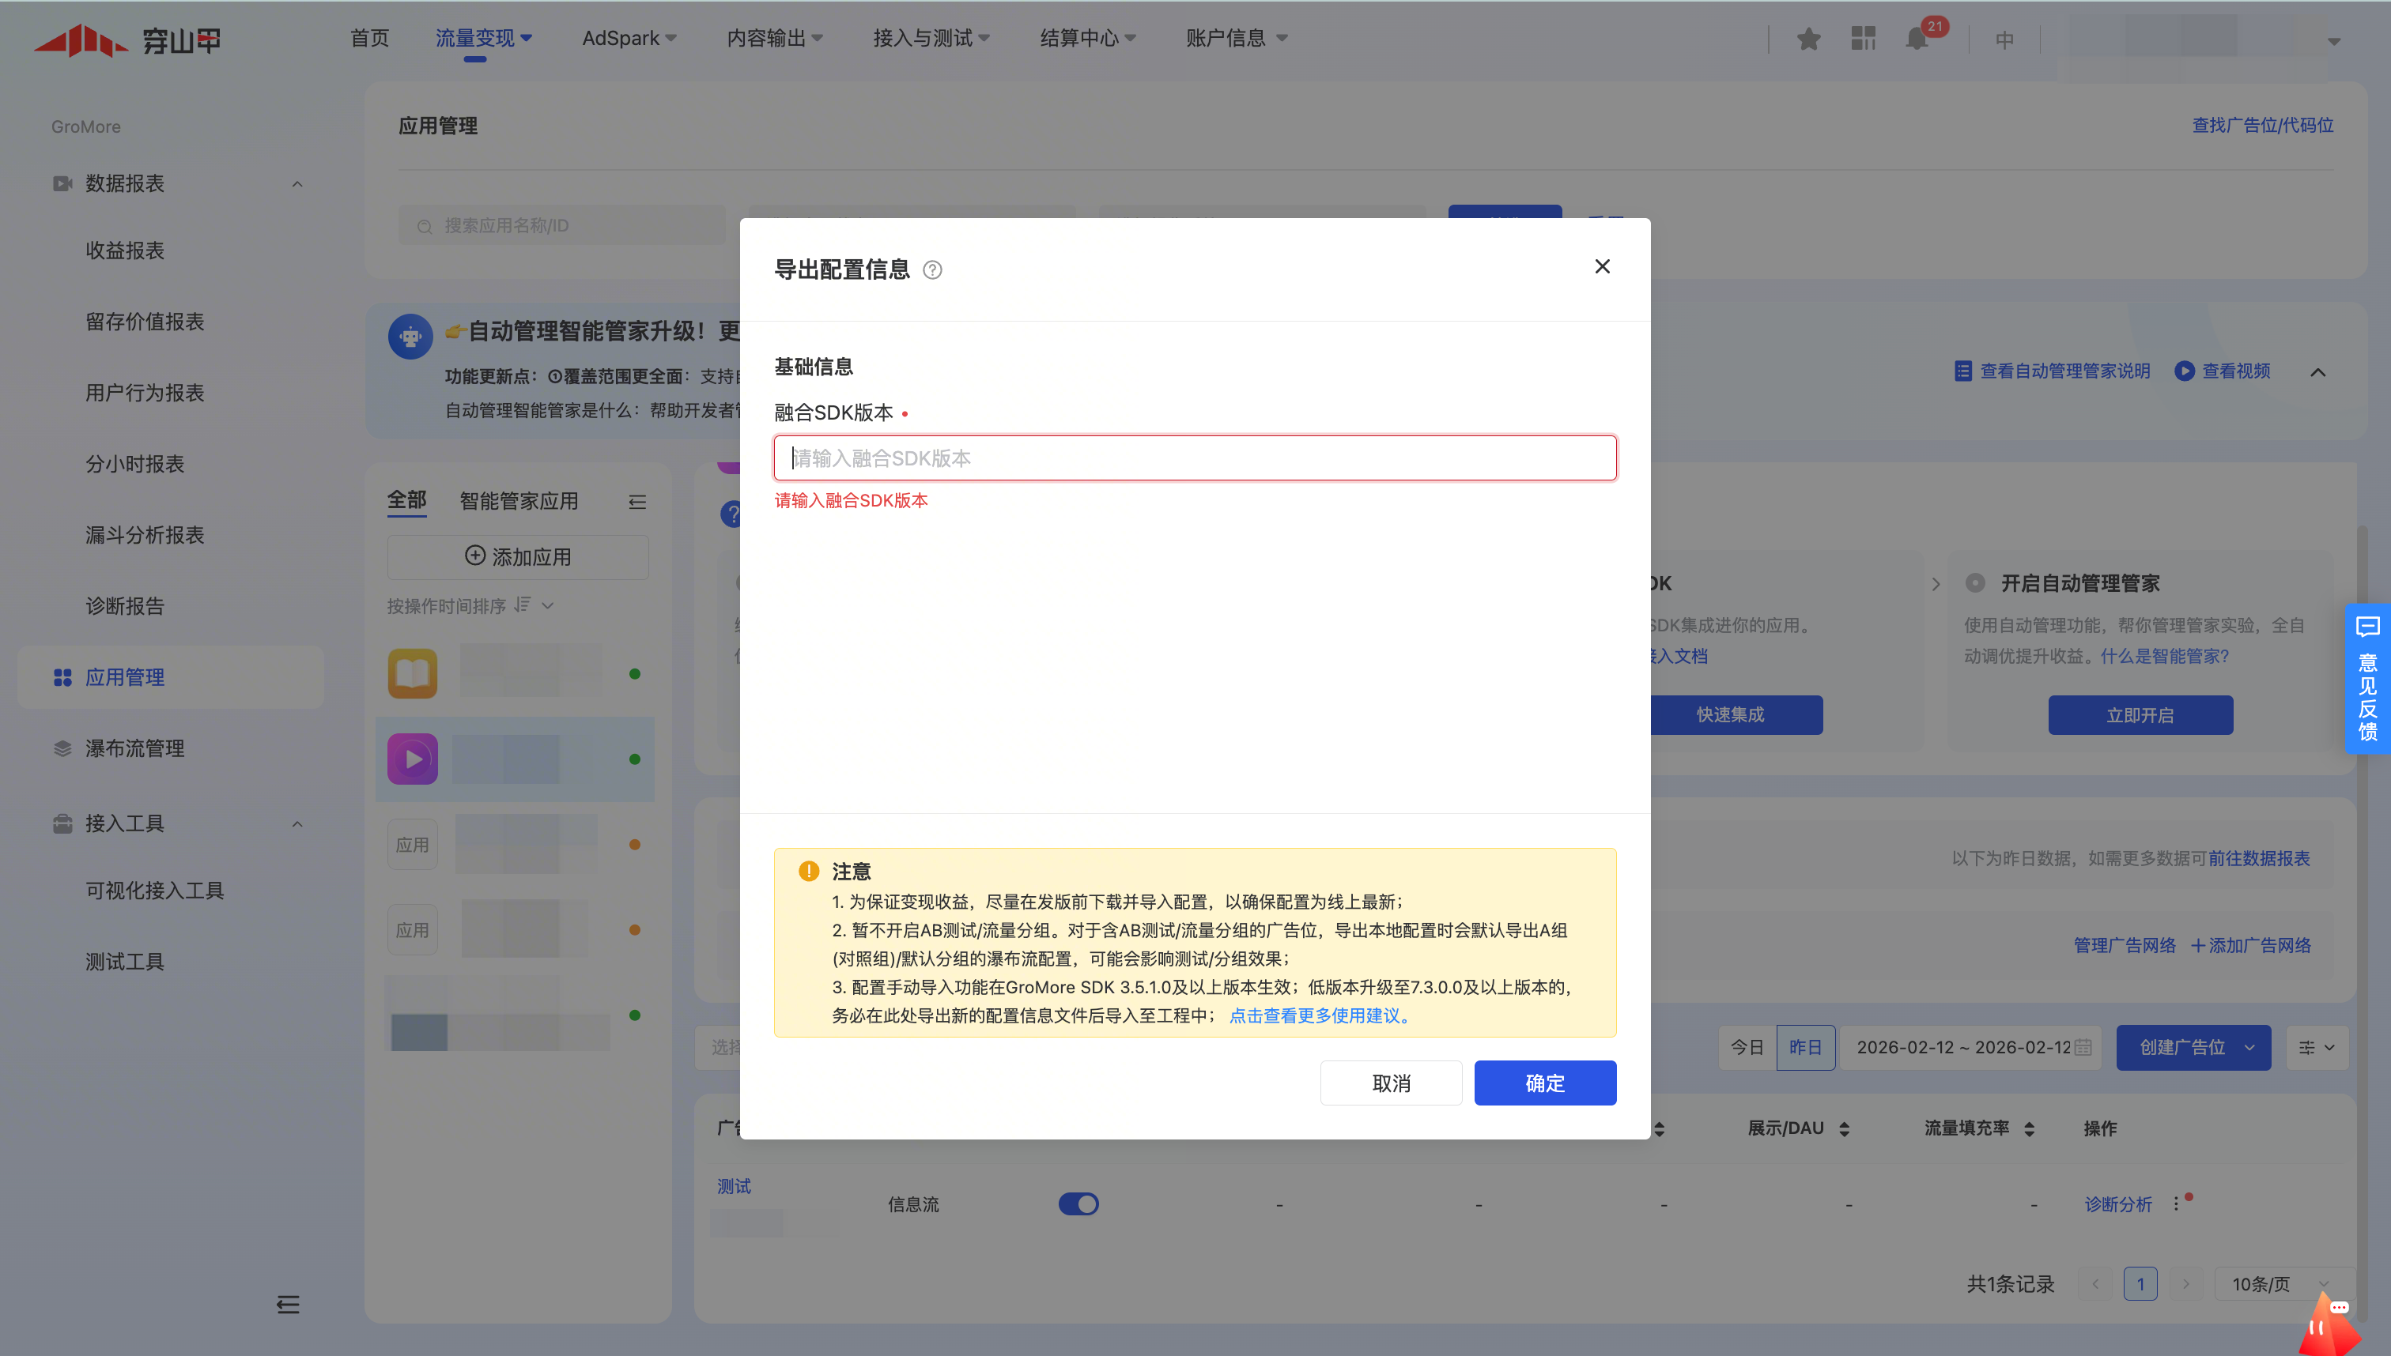Click the 意见反馈 feedback side widget

click(x=2366, y=678)
